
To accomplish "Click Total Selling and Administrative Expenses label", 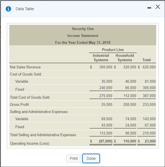I will [x=43, y=135].
